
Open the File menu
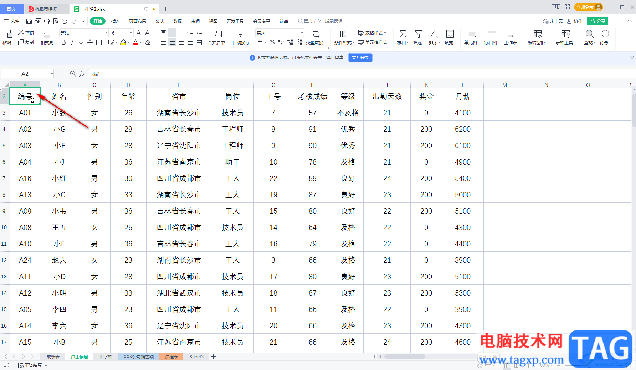click(x=12, y=21)
